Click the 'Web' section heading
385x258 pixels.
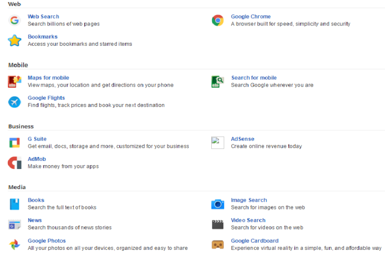click(x=14, y=4)
